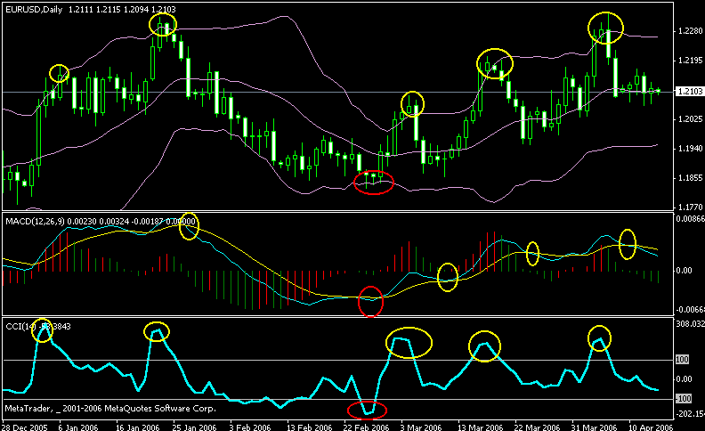Click the 16 Jan 2006 date label
705x431 pixels.
point(138,427)
